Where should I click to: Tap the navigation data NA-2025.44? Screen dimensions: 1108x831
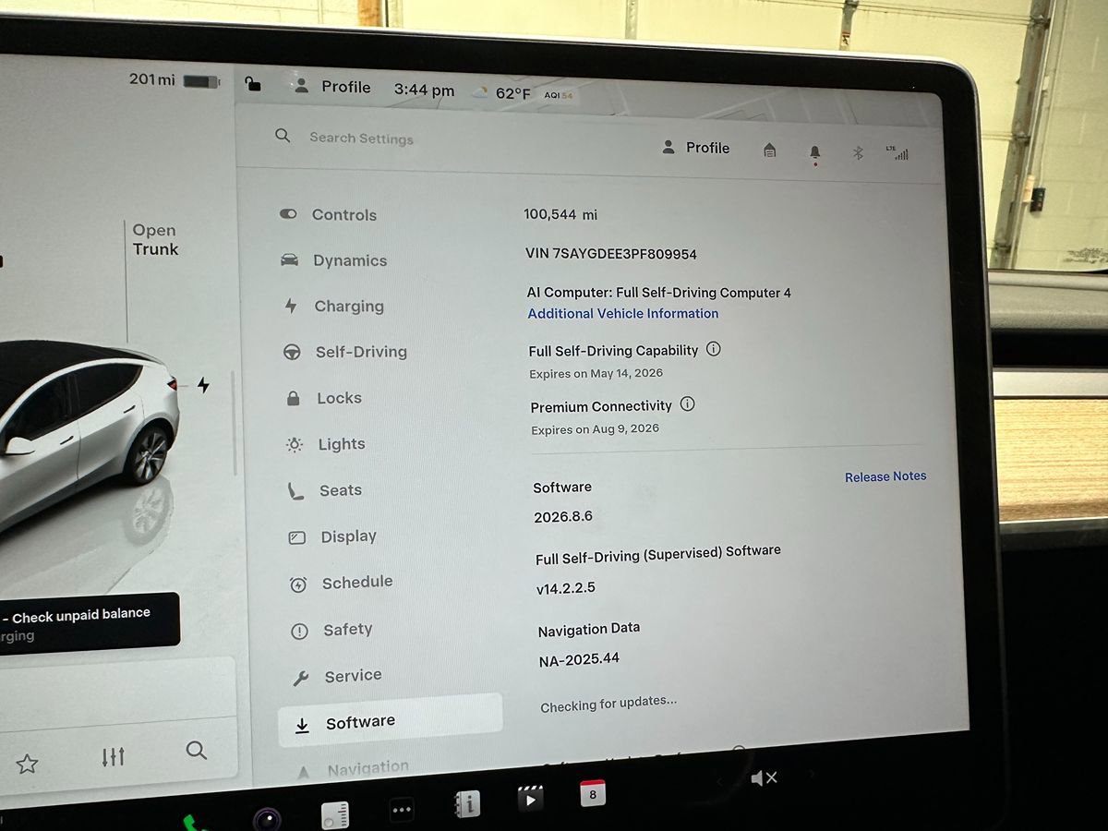coord(579,659)
